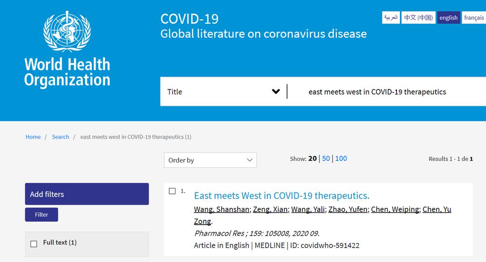Switch language to Arabic
The width and height of the screenshot is (486, 262).
(391, 17)
